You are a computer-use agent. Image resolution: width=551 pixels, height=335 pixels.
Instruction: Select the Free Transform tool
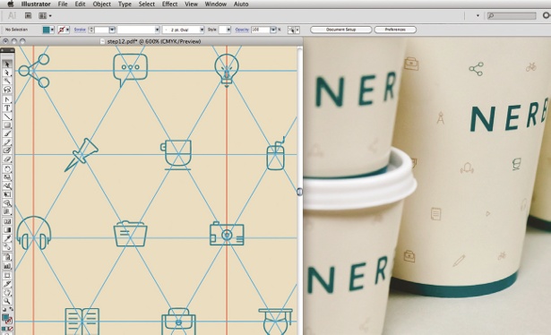pyautogui.click(x=7, y=194)
